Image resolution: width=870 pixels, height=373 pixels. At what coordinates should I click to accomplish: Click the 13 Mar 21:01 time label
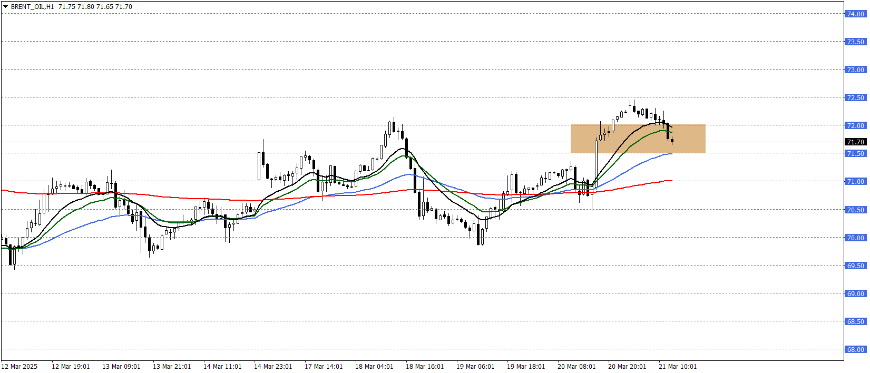pyautogui.click(x=172, y=367)
